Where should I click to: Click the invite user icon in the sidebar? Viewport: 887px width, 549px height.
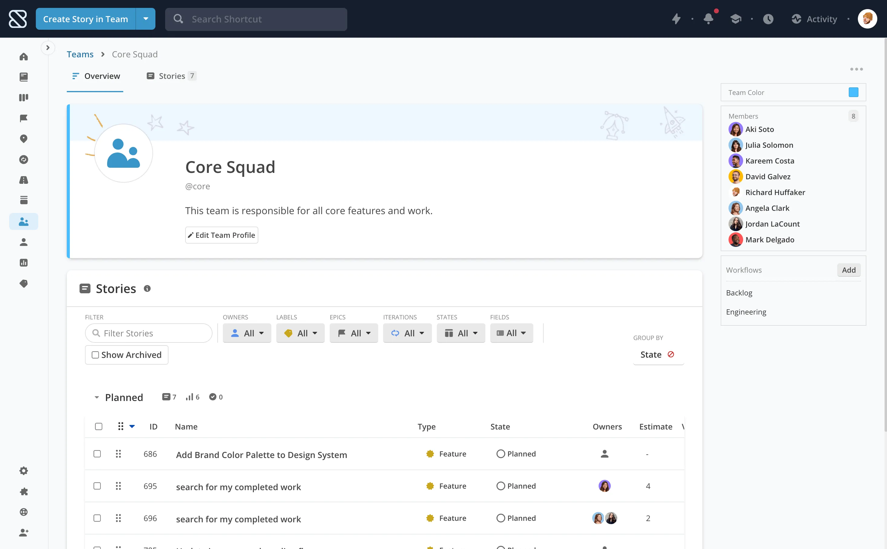point(24,533)
